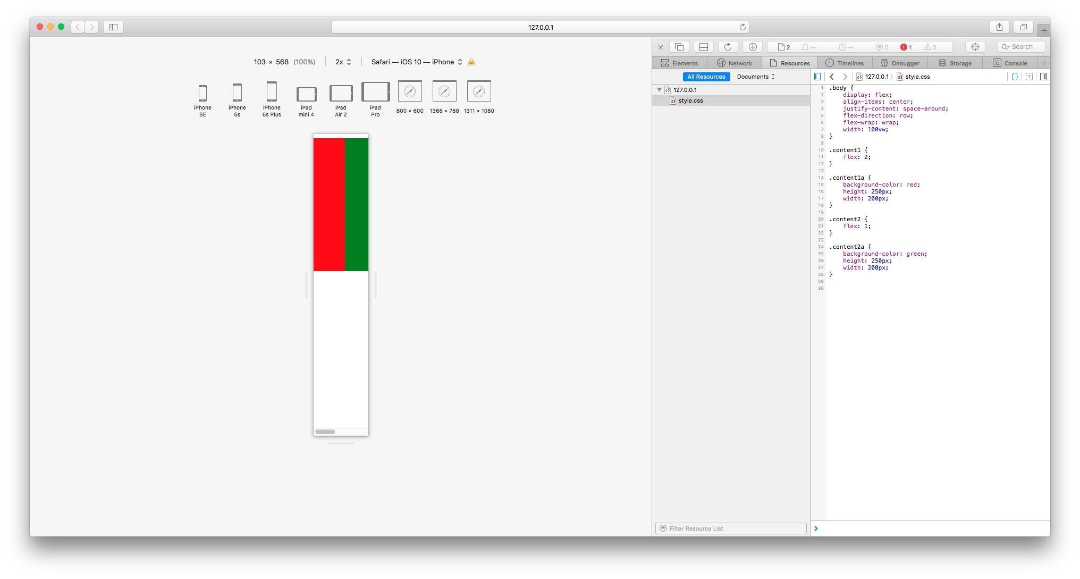The height and width of the screenshot is (579, 1080).
Task: Click the download web archive icon
Action: (753, 47)
